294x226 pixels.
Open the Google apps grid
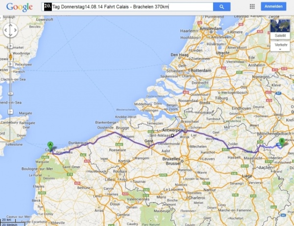click(x=252, y=6)
